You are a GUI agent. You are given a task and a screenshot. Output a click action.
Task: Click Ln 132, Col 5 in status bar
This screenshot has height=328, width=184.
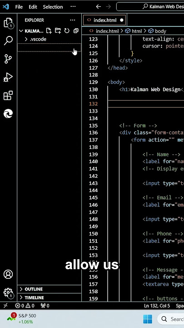pos(157,306)
